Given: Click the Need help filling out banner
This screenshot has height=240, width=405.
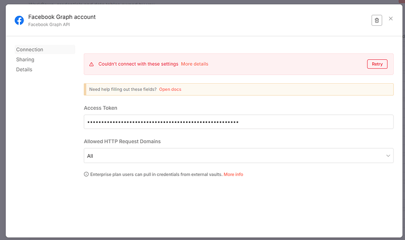Looking at the screenshot, I should click(123, 89).
